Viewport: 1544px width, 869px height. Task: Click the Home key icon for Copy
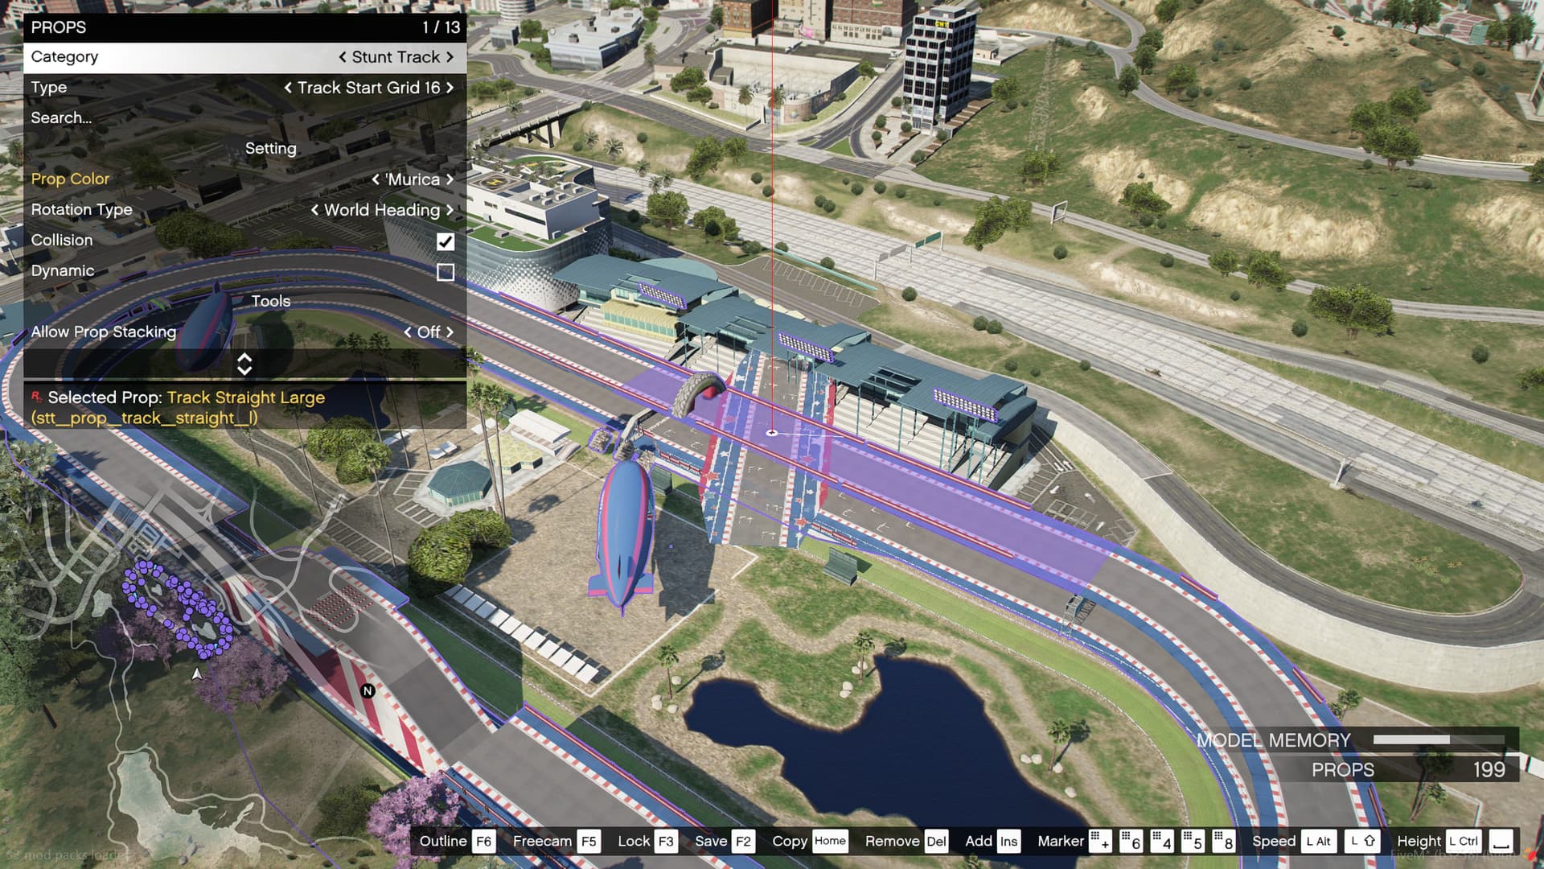(830, 841)
